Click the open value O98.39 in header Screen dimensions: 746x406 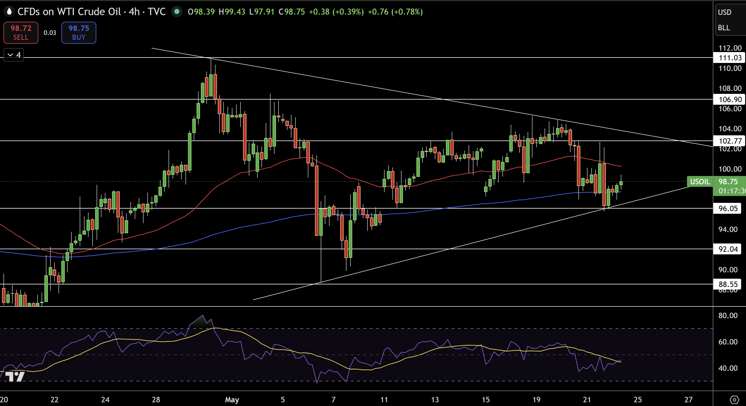tap(201, 11)
